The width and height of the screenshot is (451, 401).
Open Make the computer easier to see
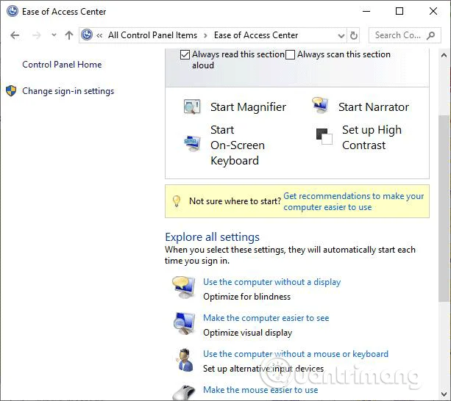266,318
